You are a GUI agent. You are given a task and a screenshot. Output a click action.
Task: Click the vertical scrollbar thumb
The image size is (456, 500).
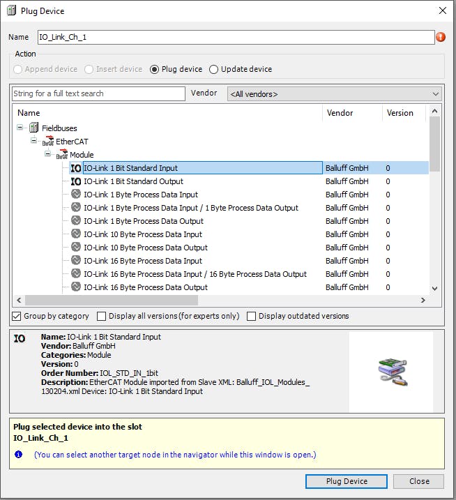[x=434, y=144]
